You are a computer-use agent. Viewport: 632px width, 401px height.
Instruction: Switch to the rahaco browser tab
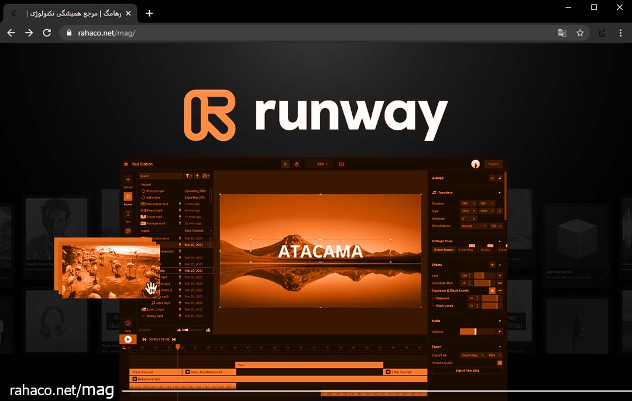pos(71,13)
